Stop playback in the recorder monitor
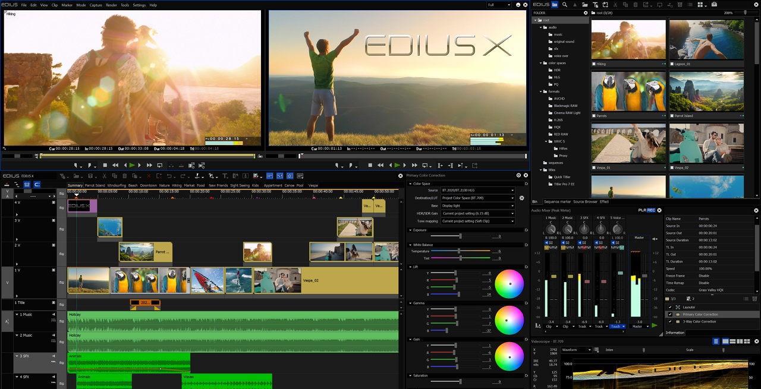 pyautogui.click(x=370, y=165)
